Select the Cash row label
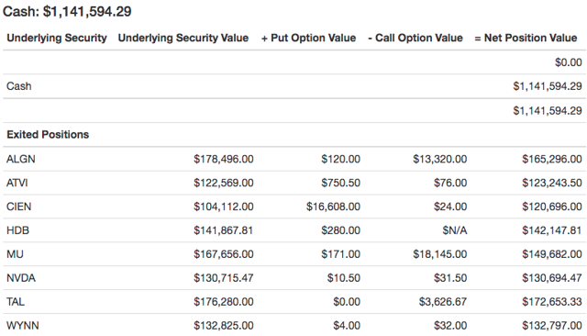Image resolution: width=587 pixels, height=336 pixels. (x=18, y=86)
